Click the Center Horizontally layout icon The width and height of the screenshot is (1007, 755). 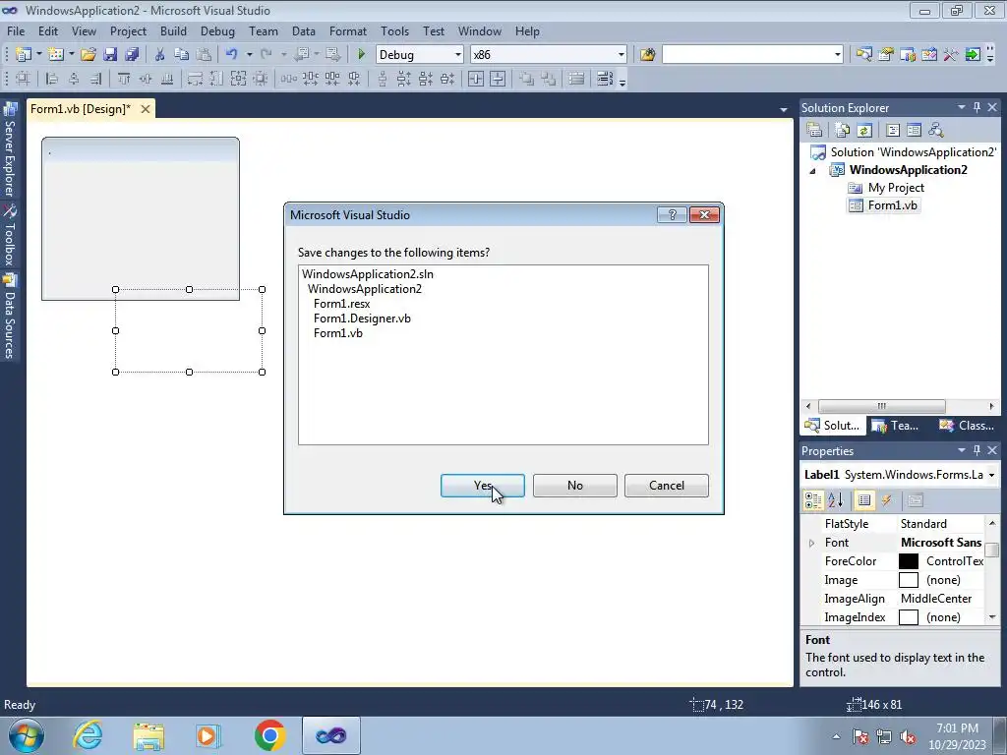476,79
